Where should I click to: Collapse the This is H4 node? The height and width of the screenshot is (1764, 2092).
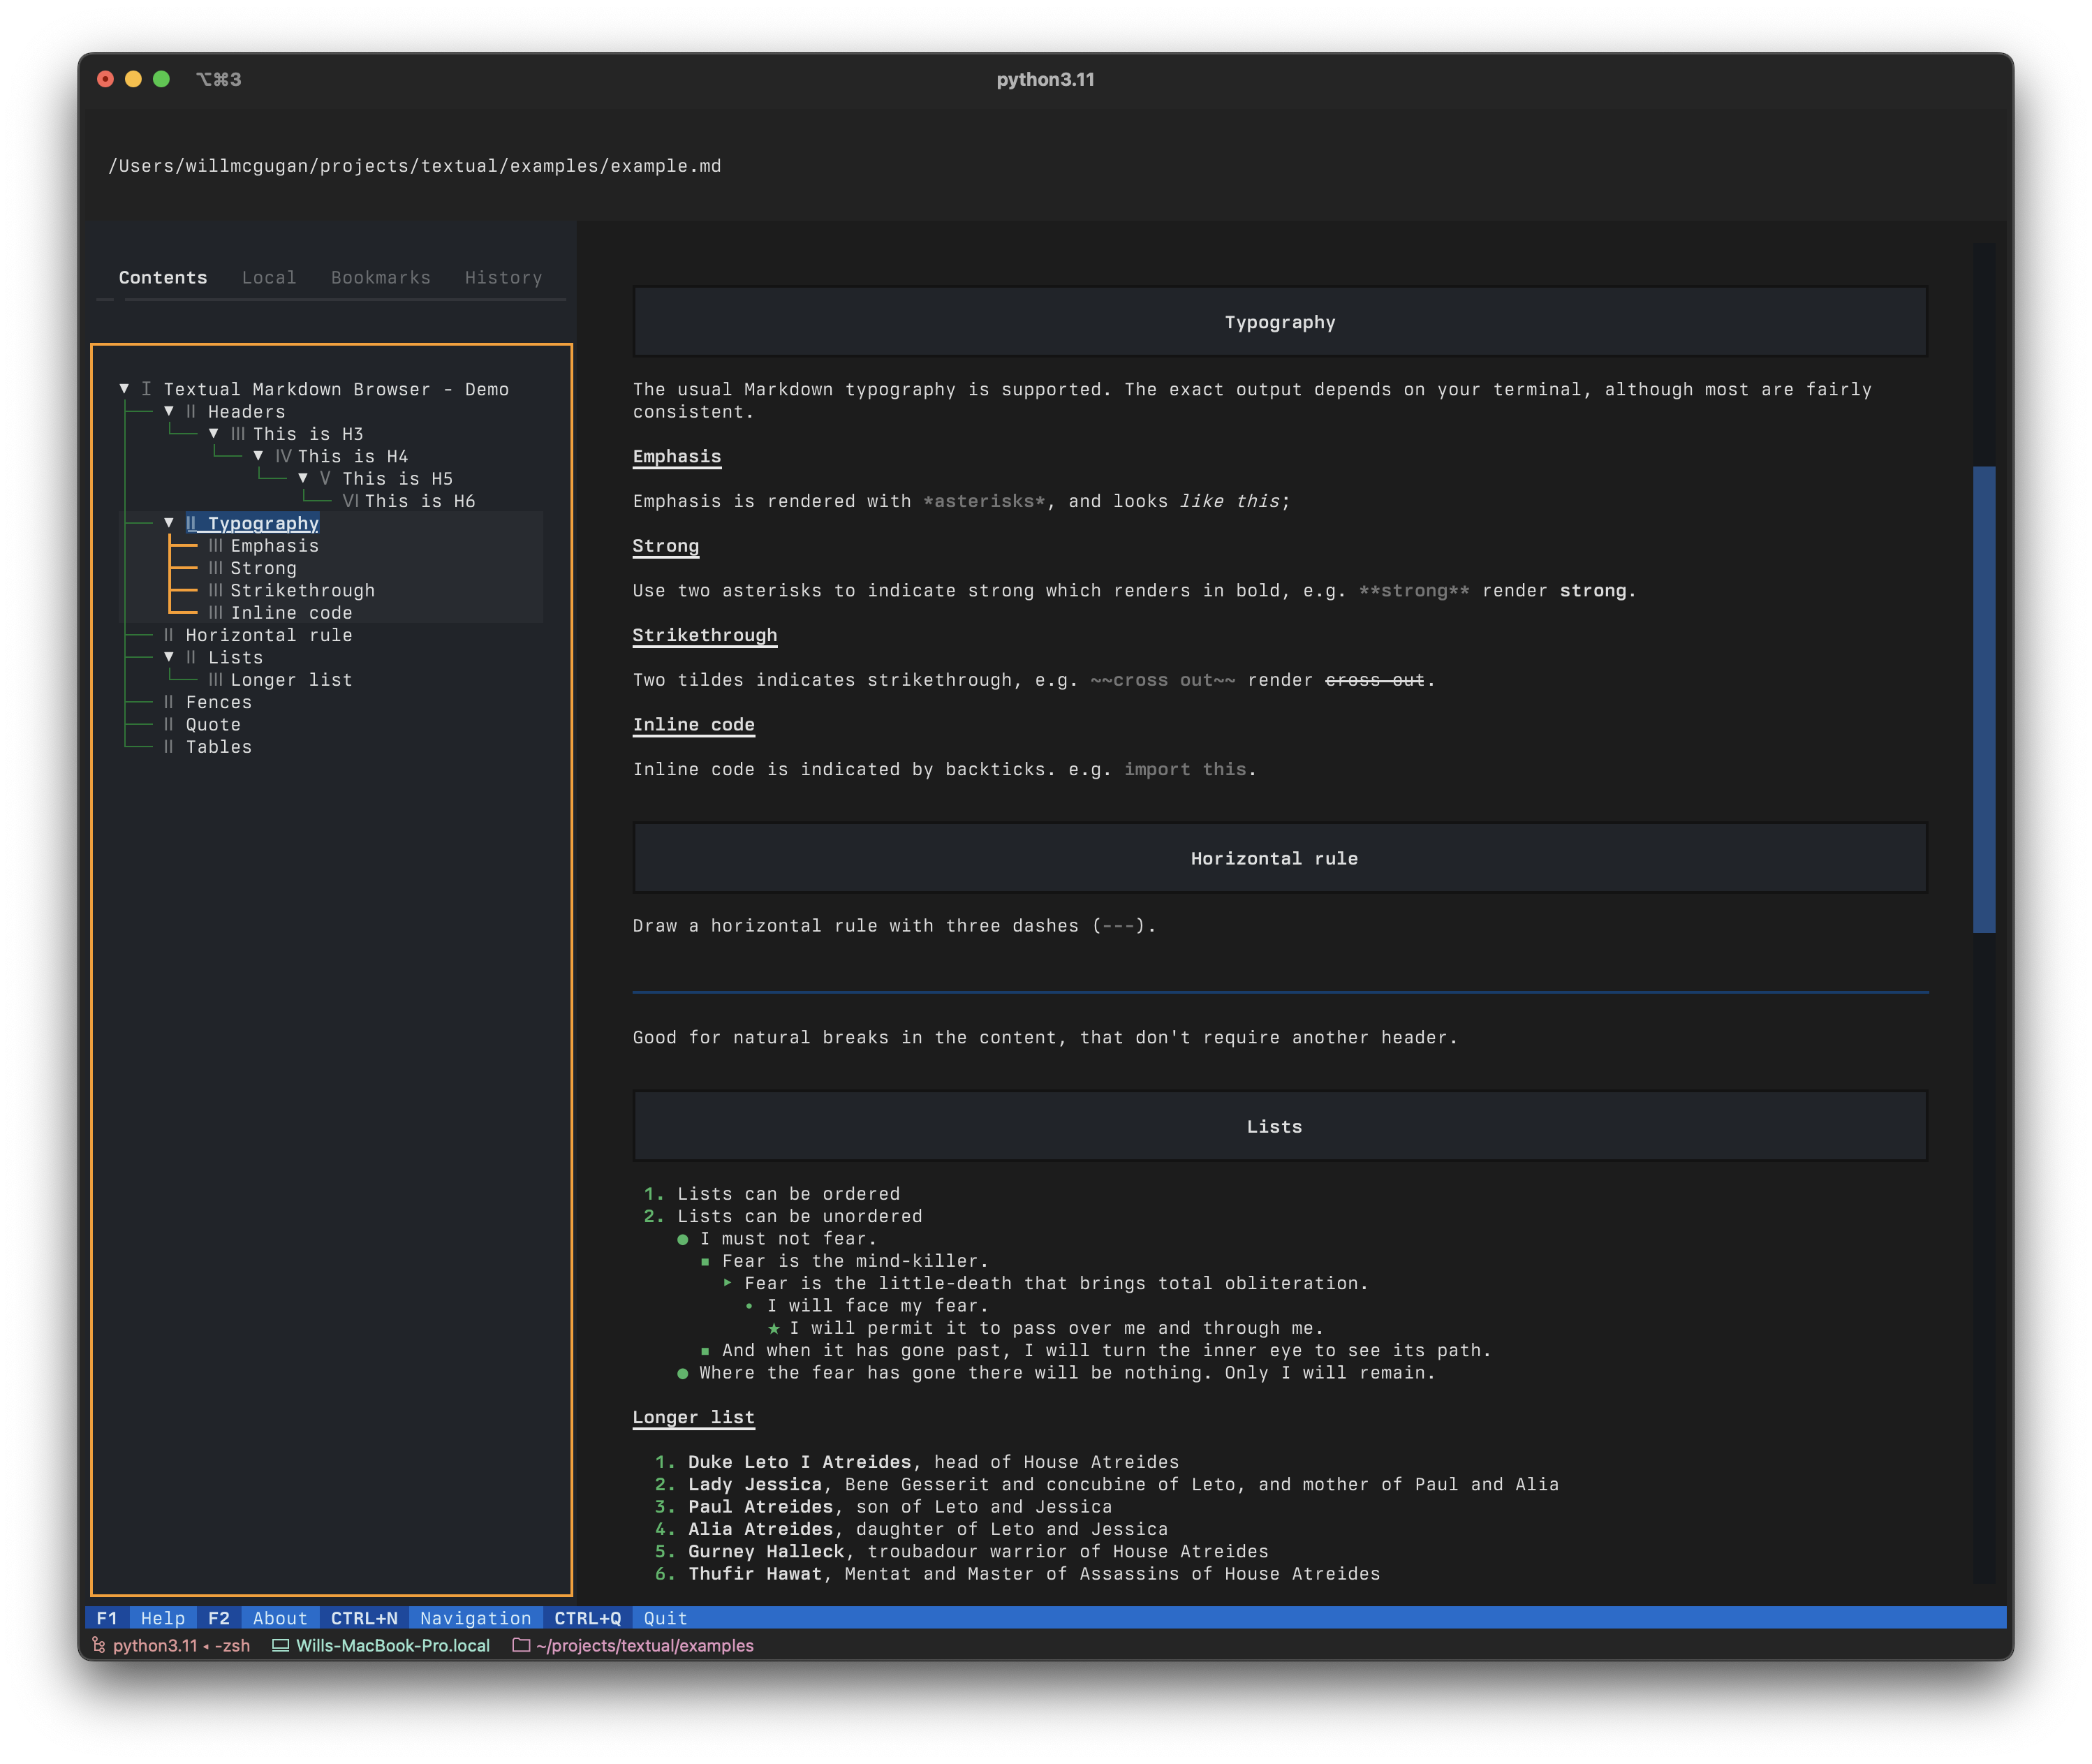click(x=258, y=456)
